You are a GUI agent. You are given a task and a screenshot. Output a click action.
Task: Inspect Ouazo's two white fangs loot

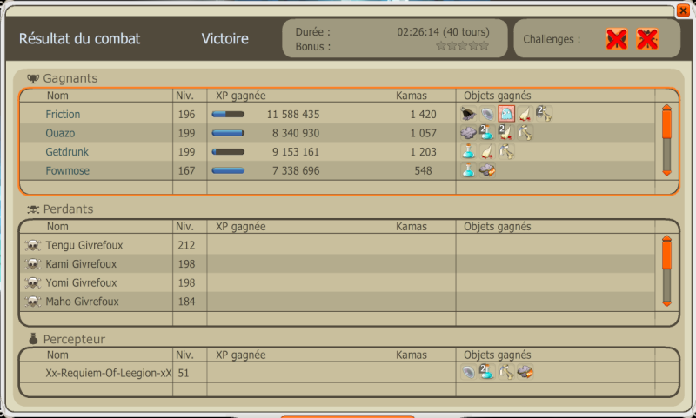pyautogui.click(x=506, y=133)
